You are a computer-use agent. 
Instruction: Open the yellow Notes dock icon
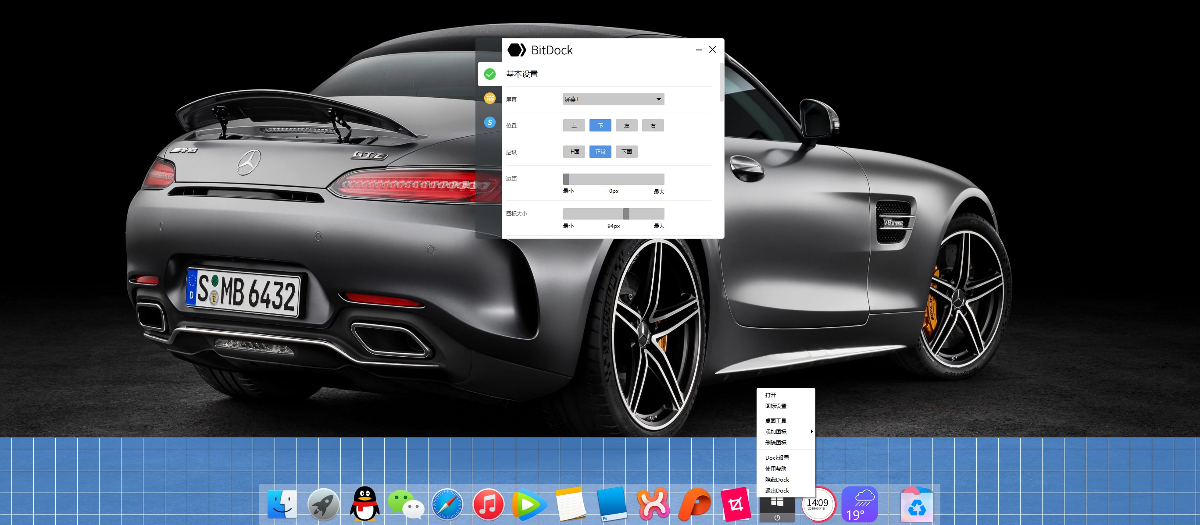(571, 504)
